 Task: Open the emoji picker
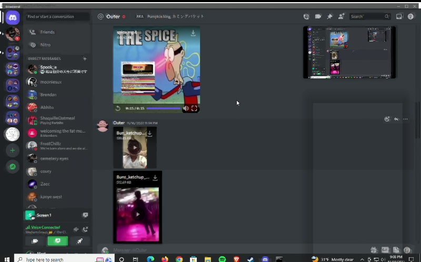click(407, 250)
